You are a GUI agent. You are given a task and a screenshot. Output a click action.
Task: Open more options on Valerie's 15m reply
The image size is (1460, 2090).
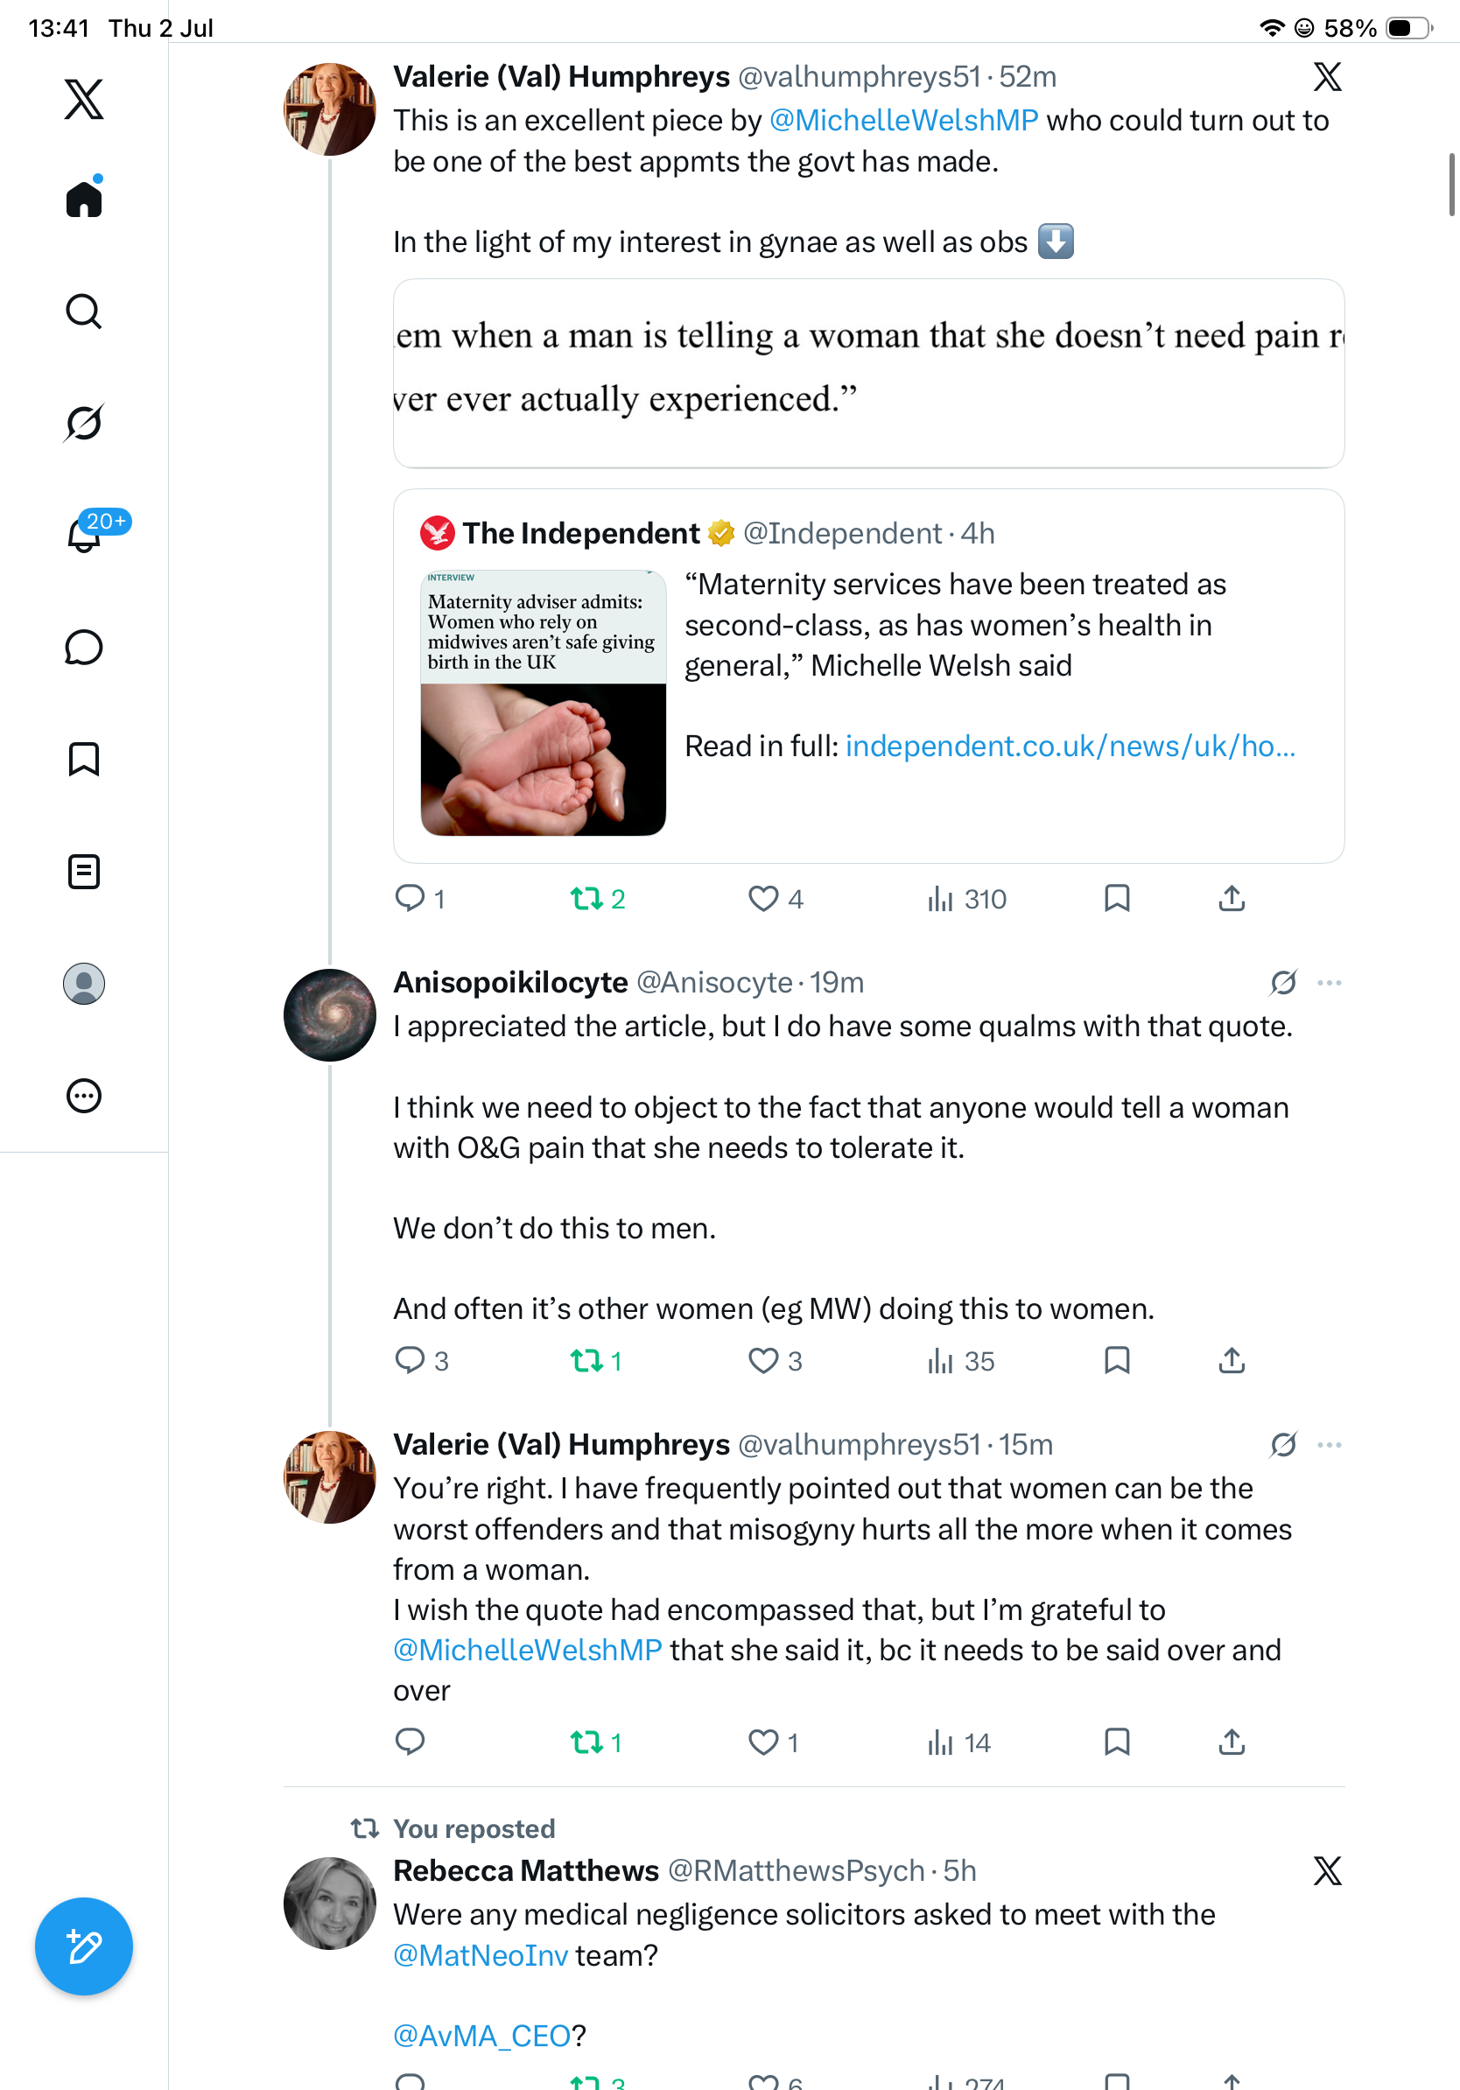(x=1330, y=1445)
